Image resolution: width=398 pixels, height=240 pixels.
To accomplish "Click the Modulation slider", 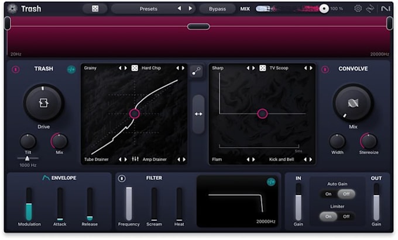I will (x=29, y=204).
